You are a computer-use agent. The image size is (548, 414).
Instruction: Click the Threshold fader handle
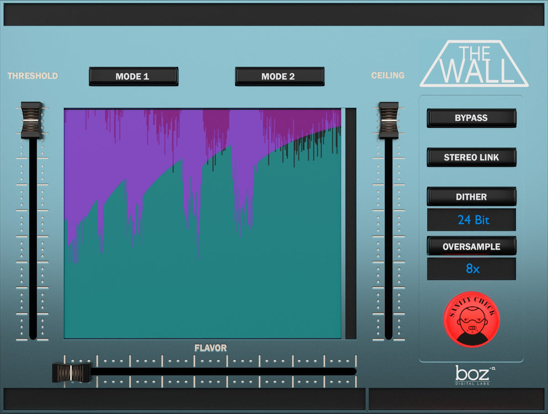32,120
